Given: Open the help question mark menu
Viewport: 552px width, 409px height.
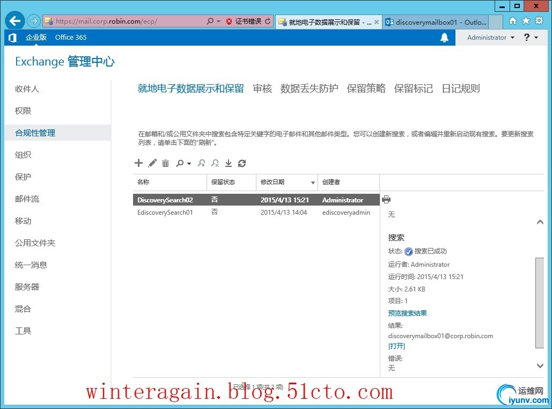Looking at the screenshot, I should click(x=531, y=38).
